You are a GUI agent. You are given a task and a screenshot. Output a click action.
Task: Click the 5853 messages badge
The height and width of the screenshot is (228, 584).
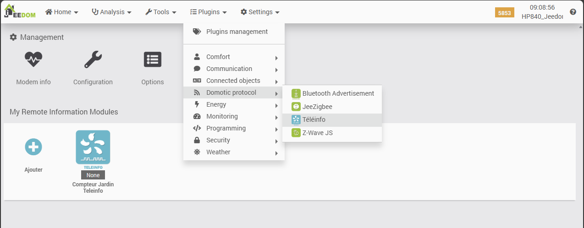click(x=504, y=13)
